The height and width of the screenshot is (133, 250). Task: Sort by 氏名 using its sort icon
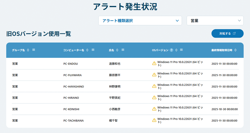point(117,50)
